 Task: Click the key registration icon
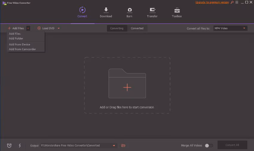232,2
